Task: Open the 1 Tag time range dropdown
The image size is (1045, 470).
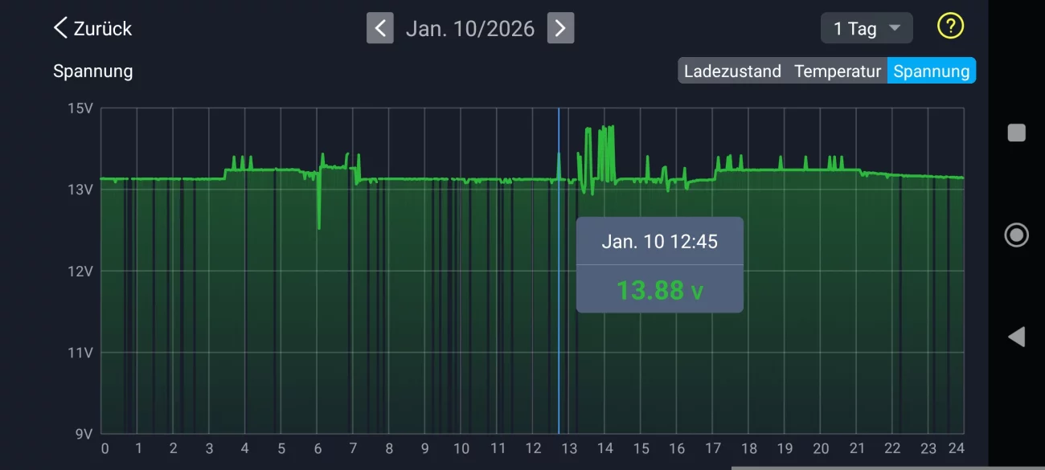Action: pyautogui.click(x=866, y=28)
